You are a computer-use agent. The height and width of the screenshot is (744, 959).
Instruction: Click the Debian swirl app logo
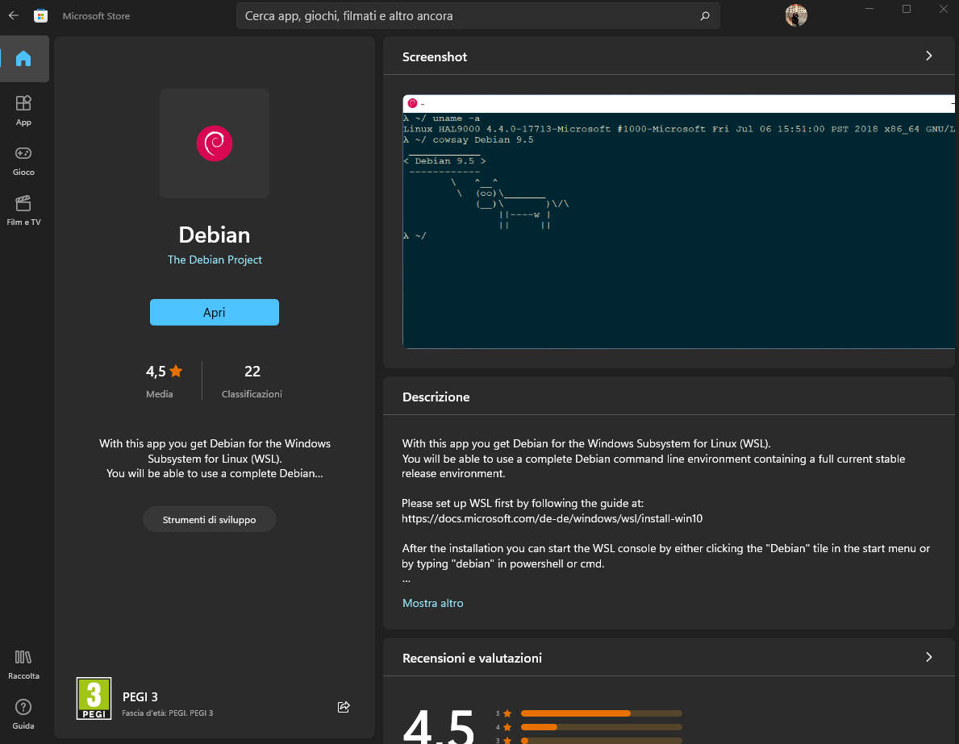pyautogui.click(x=215, y=143)
